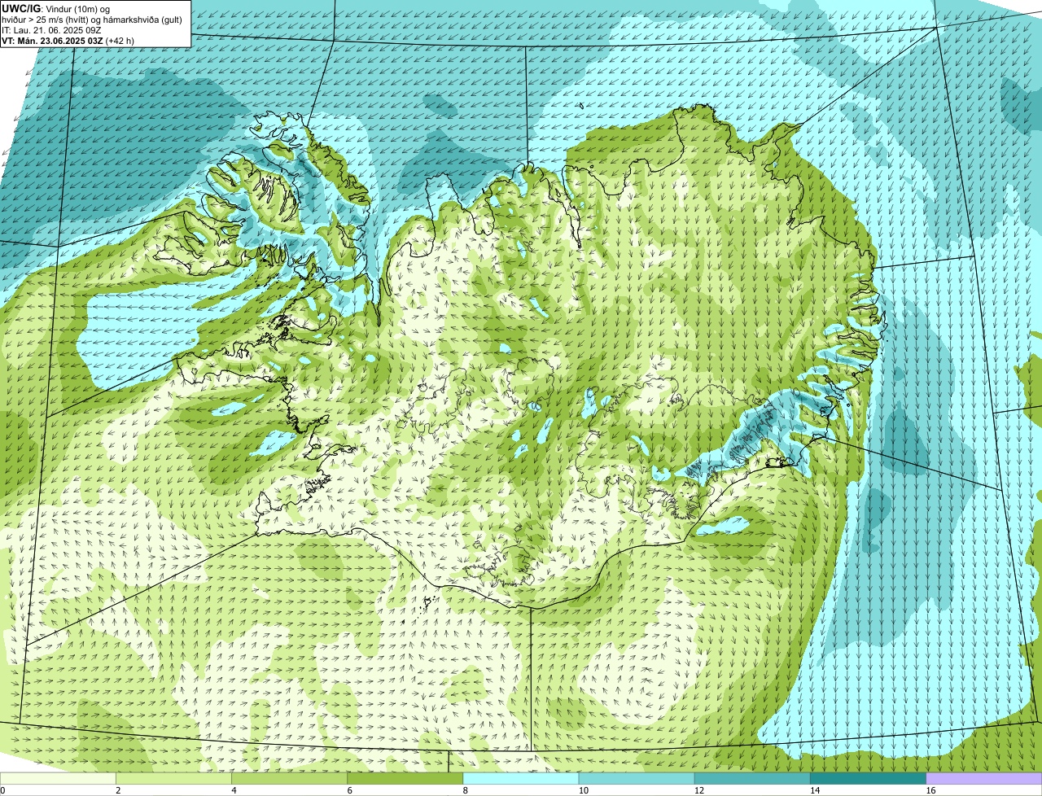
Task: Click the "16" label under the color scale
Action: coord(930,790)
